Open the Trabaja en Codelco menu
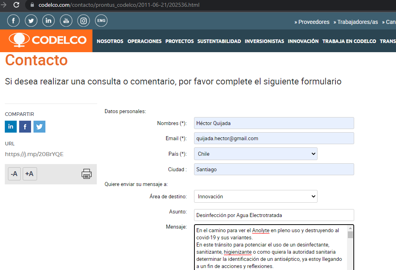 [349, 41]
